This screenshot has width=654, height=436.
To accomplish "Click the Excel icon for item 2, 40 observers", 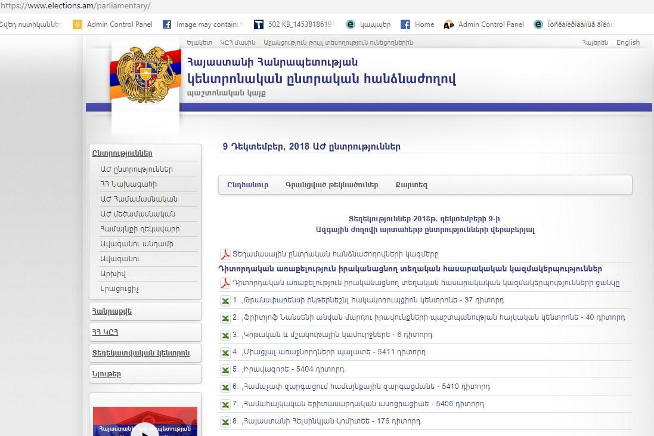I will pos(225,318).
